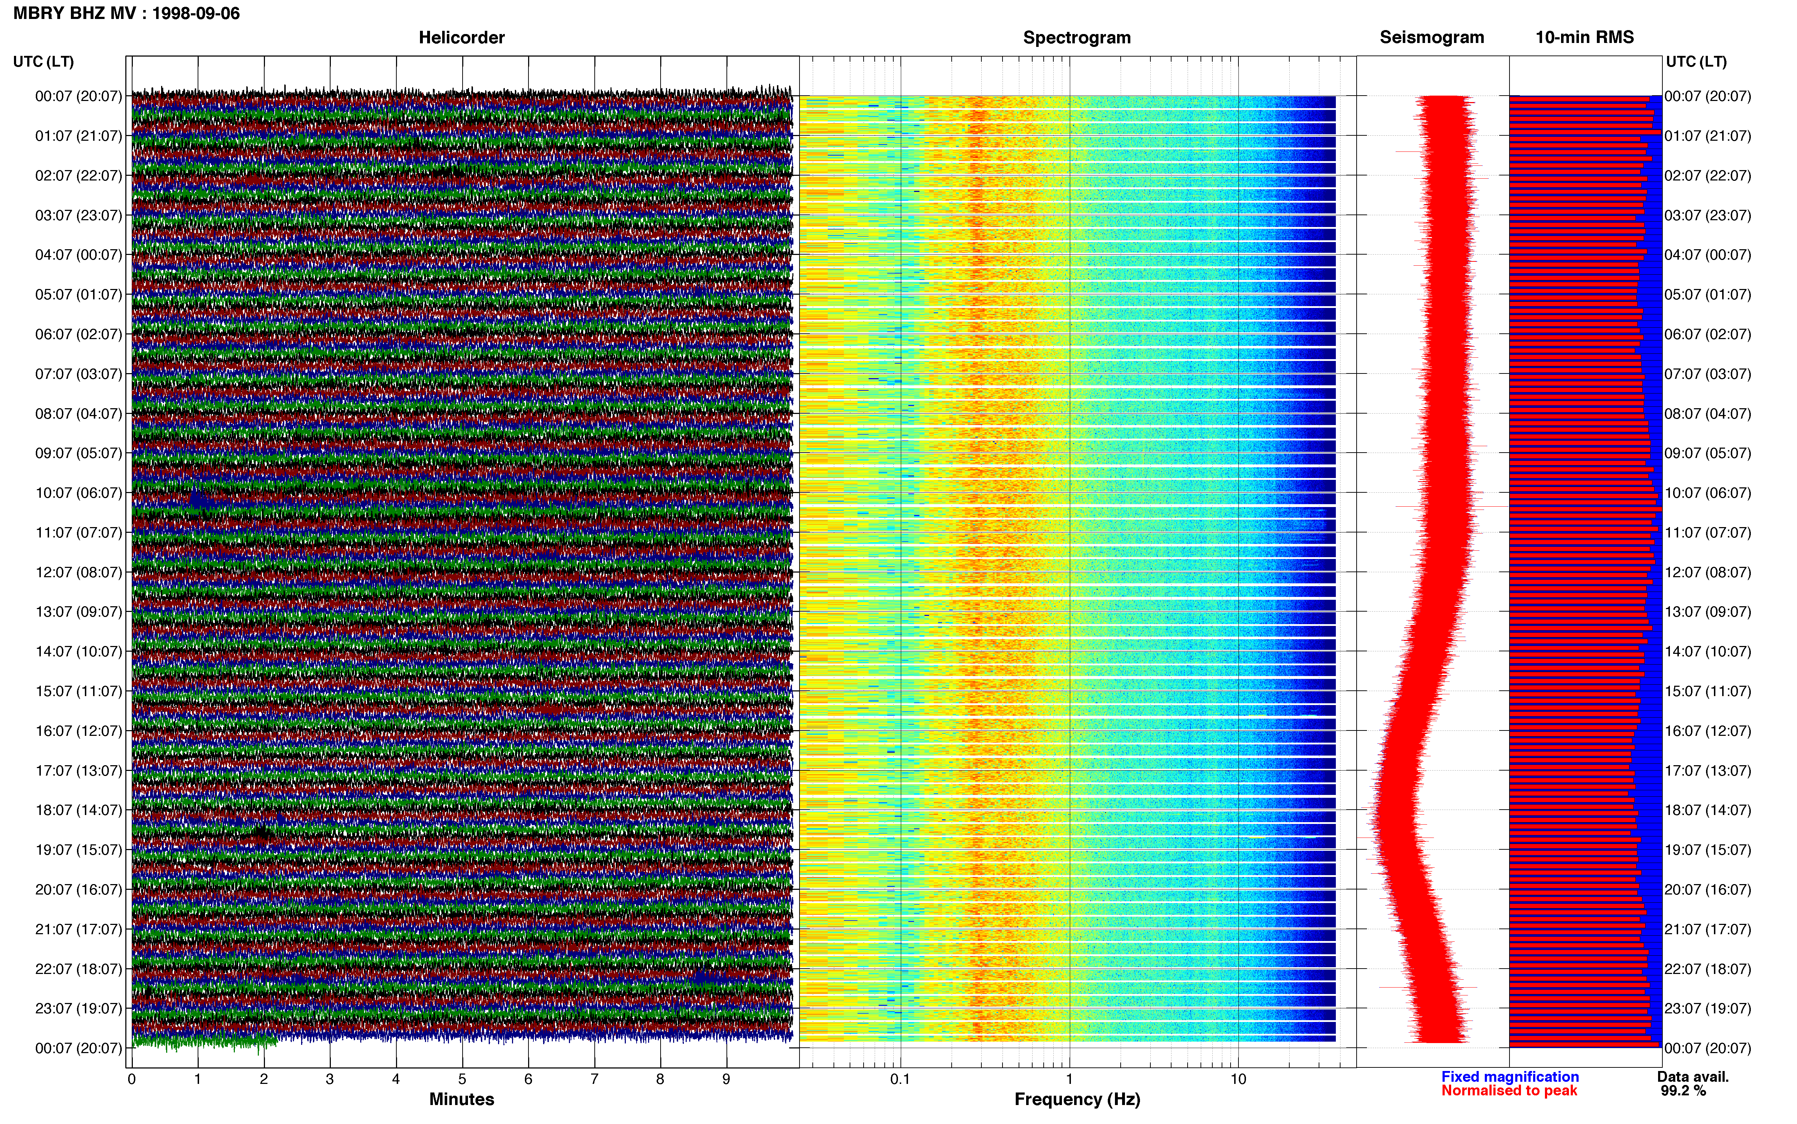Click the green partial trace at helicorder bottom
Viewport: 1797px width, 1124px height.
204,1042
